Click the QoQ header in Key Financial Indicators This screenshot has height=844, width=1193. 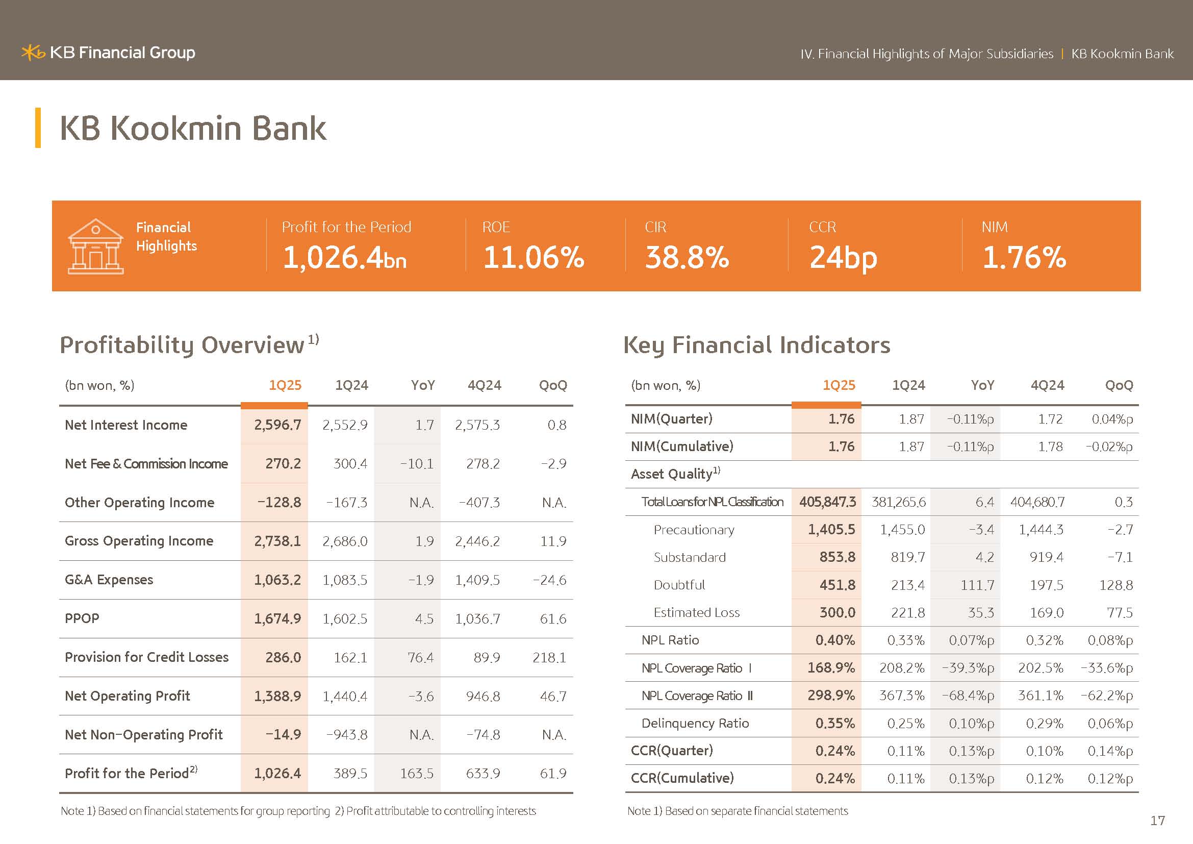pos(1119,385)
